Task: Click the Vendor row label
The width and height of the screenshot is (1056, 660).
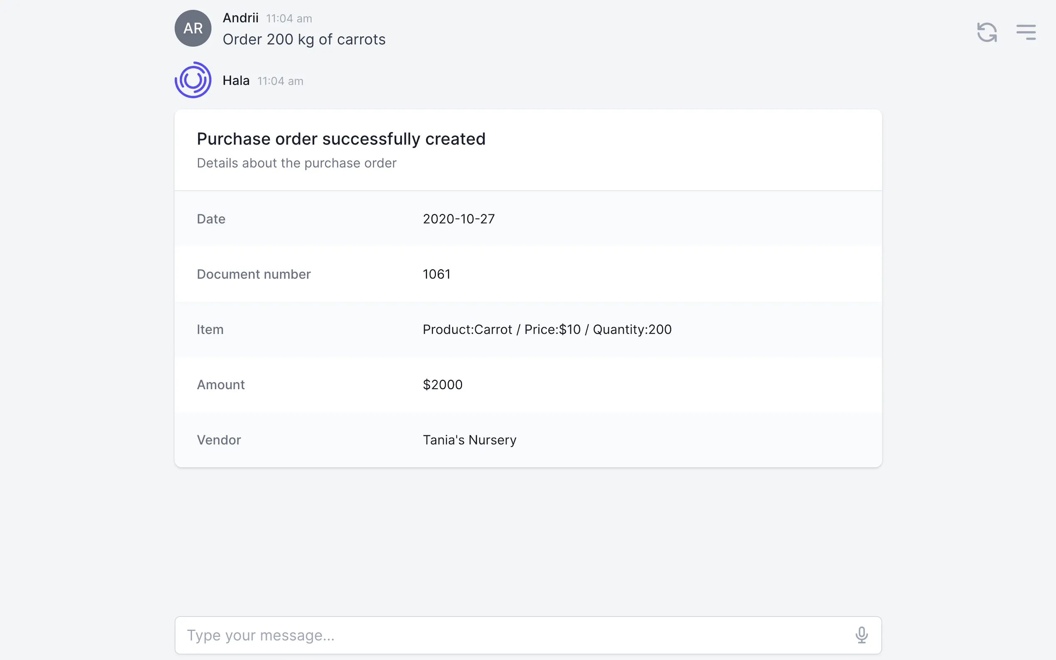Action: tap(219, 440)
